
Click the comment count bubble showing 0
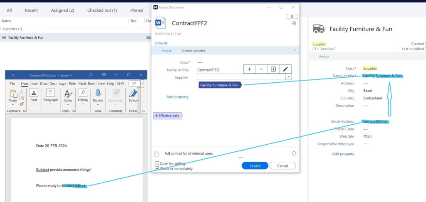292,17
